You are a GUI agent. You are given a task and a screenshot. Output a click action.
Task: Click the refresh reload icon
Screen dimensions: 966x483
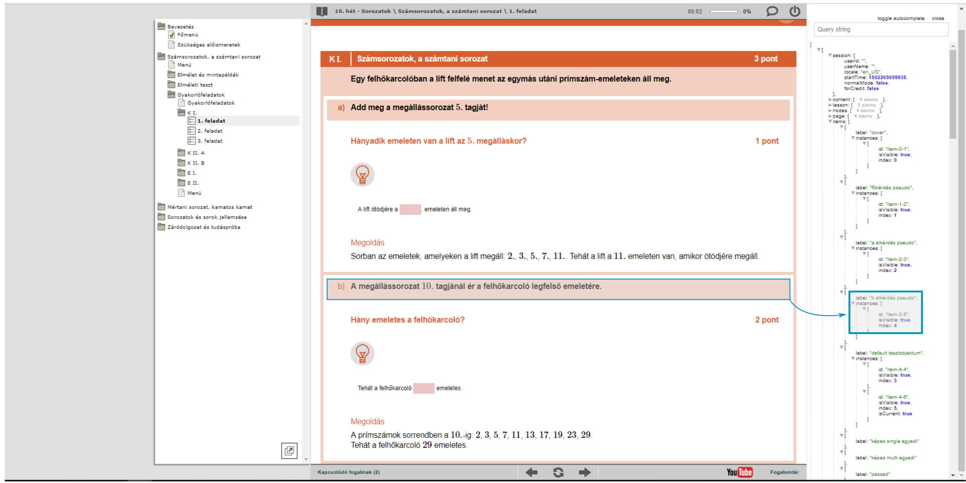point(558,472)
